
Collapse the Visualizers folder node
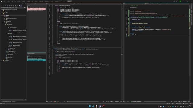click(x=2, y=61)
